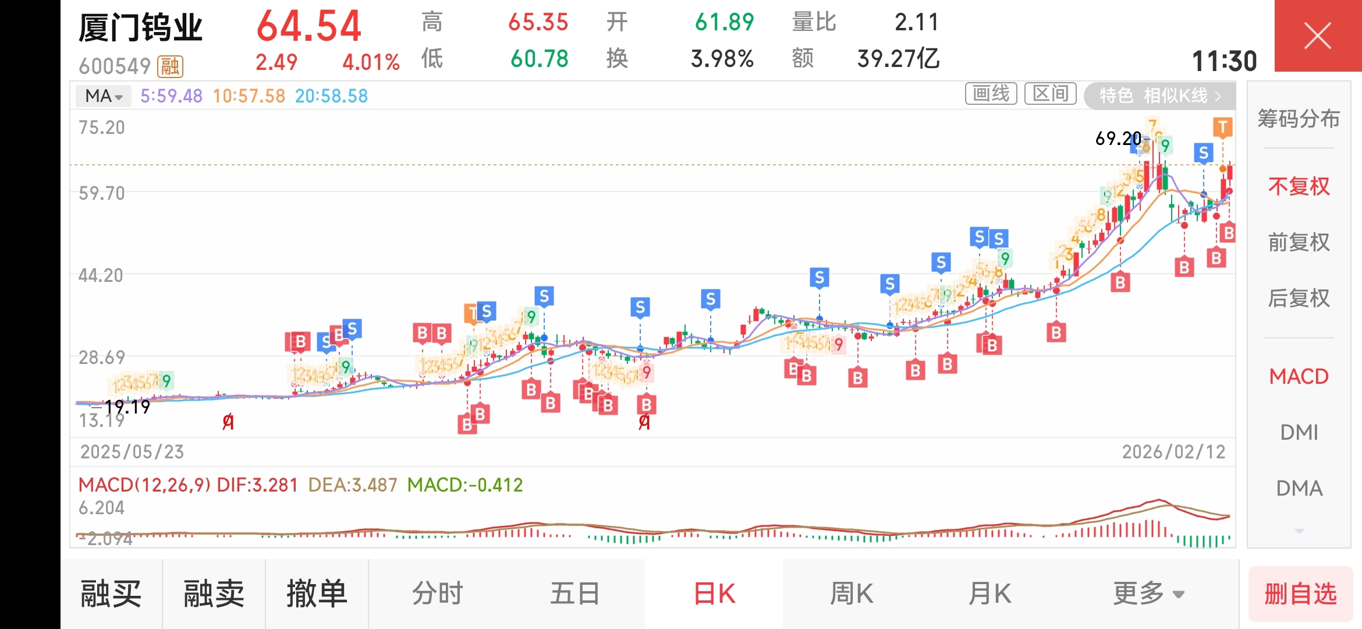Switch to the 五日 five-day tab
The width and height of the screenshot is (1362, 629).
point(575,594)
